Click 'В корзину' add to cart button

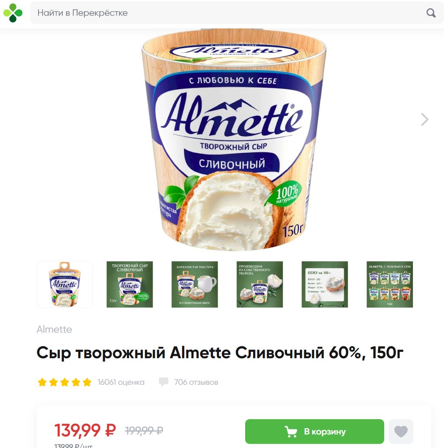(x=315, y=431)
